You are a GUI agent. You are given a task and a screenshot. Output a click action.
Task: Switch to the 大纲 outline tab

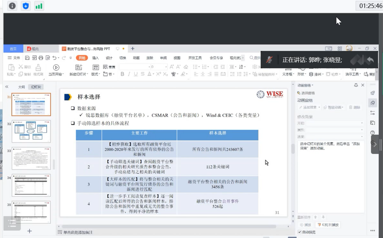click(x=21, y=87)
